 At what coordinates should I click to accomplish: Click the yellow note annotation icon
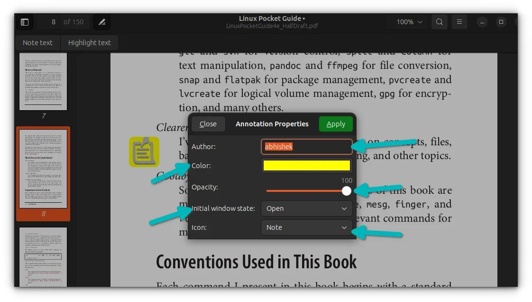pyautogui.click(x=144, y=152)
